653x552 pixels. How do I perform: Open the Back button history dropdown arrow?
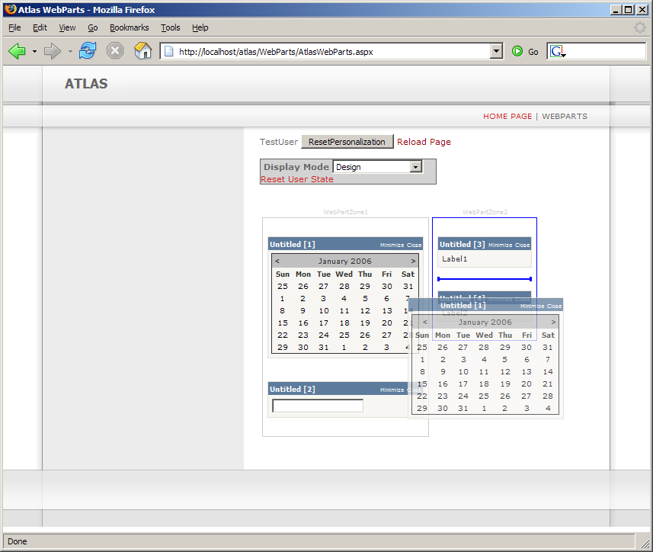click(34, 52)
